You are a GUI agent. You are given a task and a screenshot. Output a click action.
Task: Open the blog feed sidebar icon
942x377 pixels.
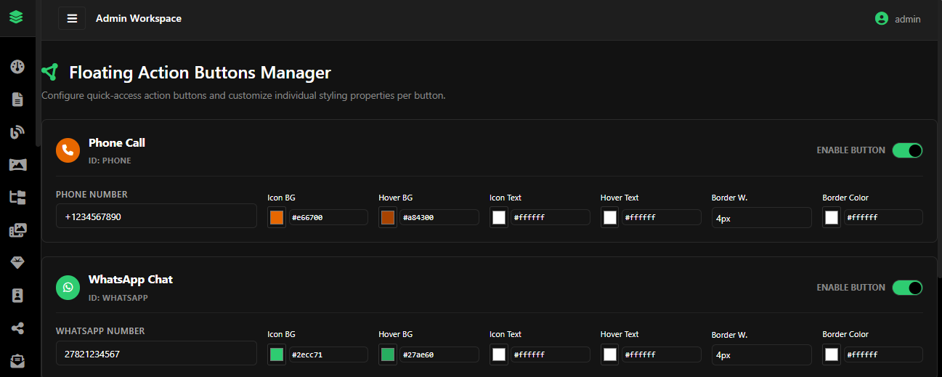pyautogui.click(x=17, y=132)
